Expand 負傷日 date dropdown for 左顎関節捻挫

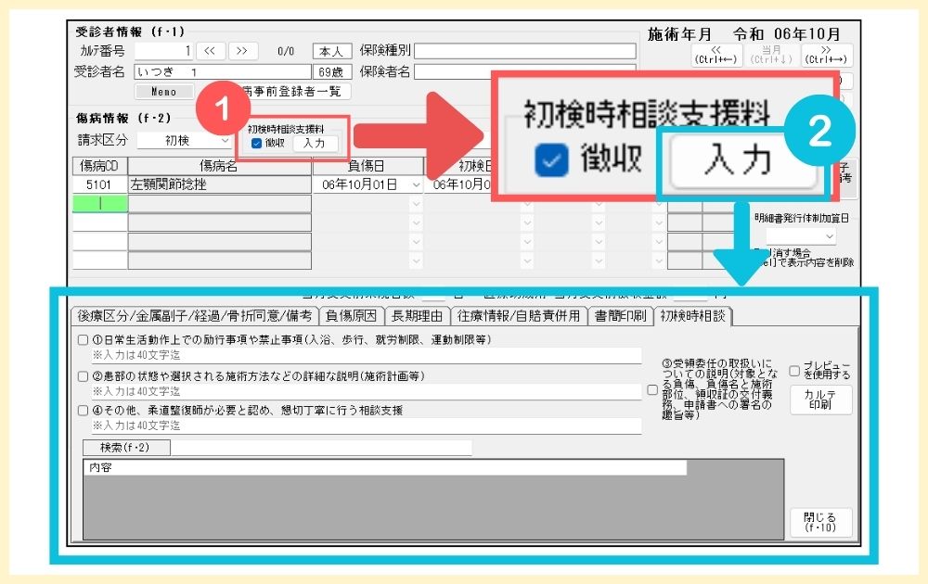coord(415,185)
